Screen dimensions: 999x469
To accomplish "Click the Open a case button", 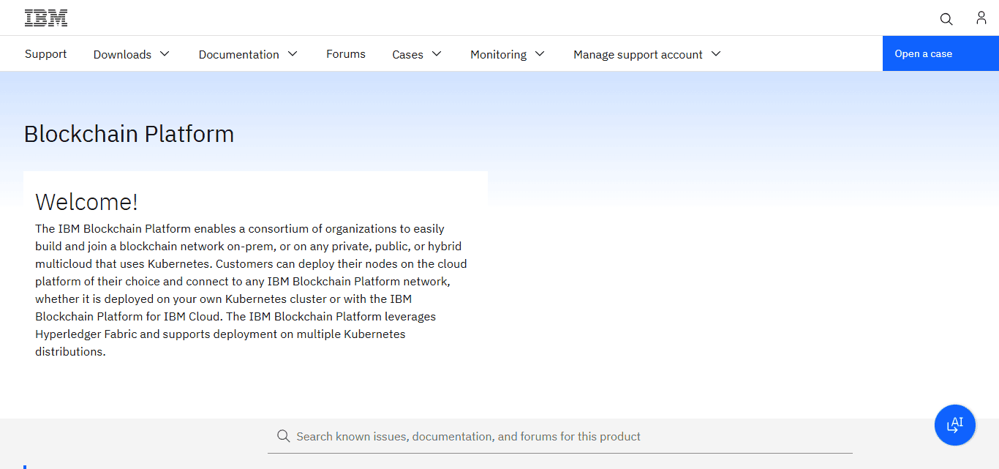I will click(940, 53).
